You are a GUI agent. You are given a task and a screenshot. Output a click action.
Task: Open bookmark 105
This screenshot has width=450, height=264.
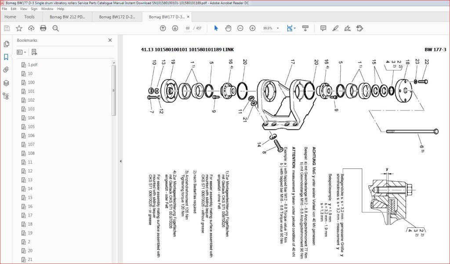(x=31, y=127)
